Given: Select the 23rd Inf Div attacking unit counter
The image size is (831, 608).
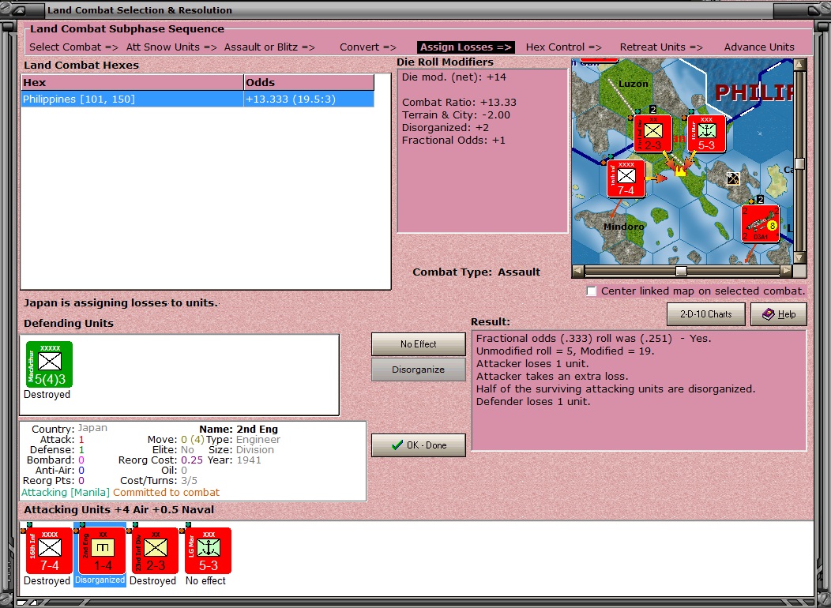Looking at the screenshot, I should 156,550.
